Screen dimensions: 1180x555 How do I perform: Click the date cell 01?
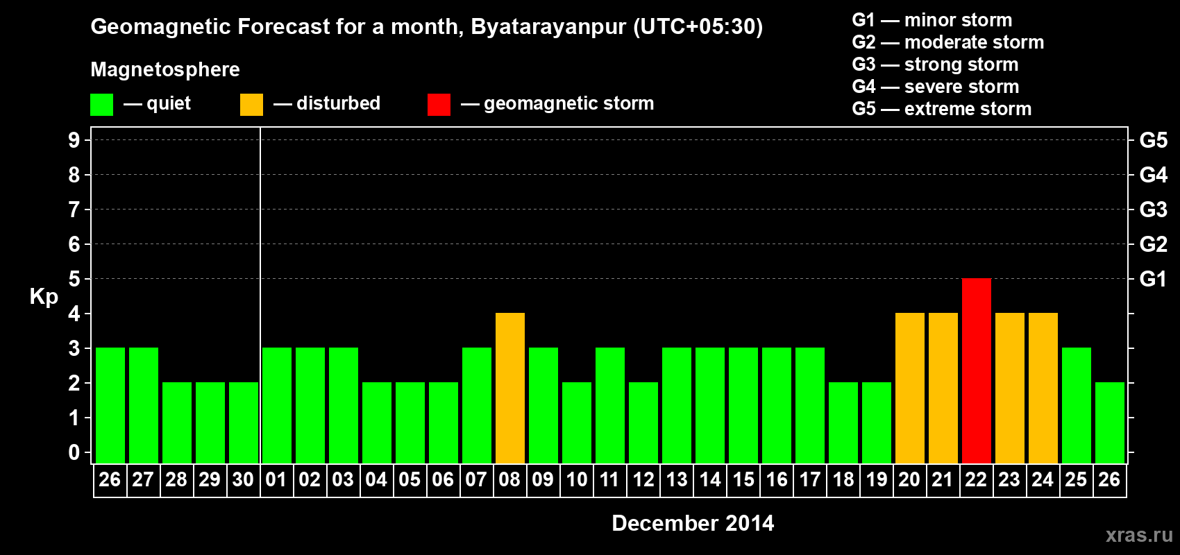[276, 480]
